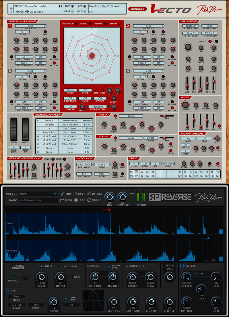Click the DRY knob in RP-Reverse

[110, 197]
